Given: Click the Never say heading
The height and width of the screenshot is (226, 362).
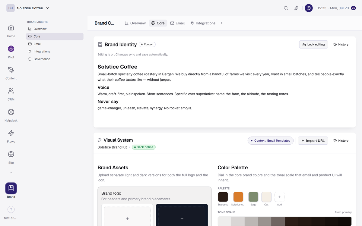Looking at the screenshot, I should (x=108, y=102).
